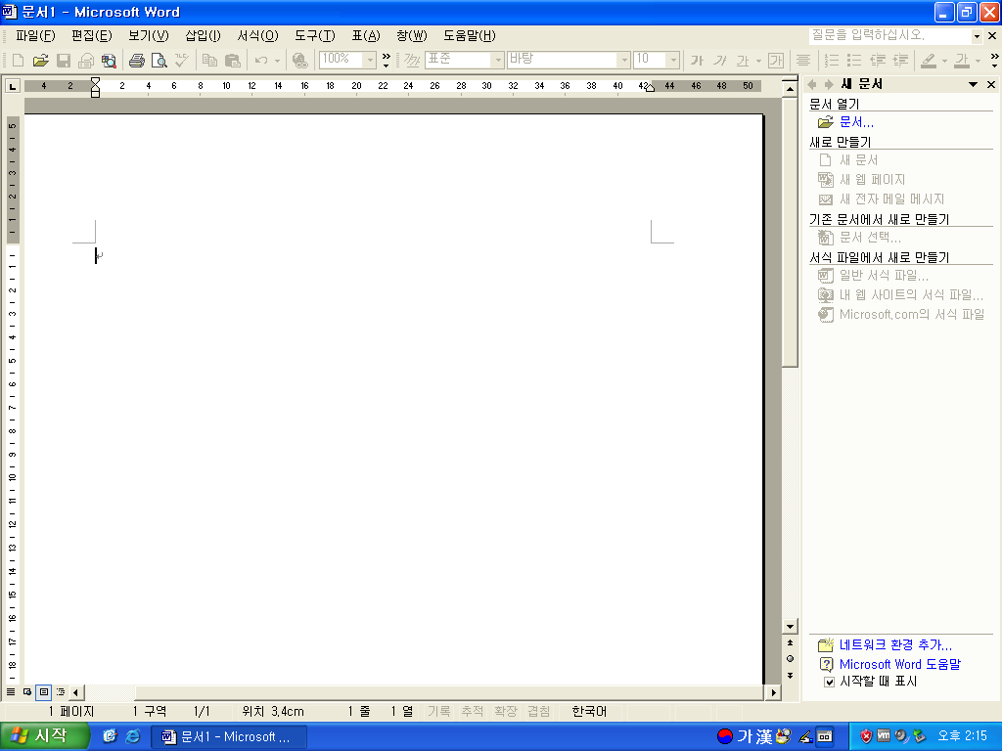Image resolution: width=1002 pixels, height=751 pixels.
Task: Click the 문서... open document link
Action: [856, 122]
